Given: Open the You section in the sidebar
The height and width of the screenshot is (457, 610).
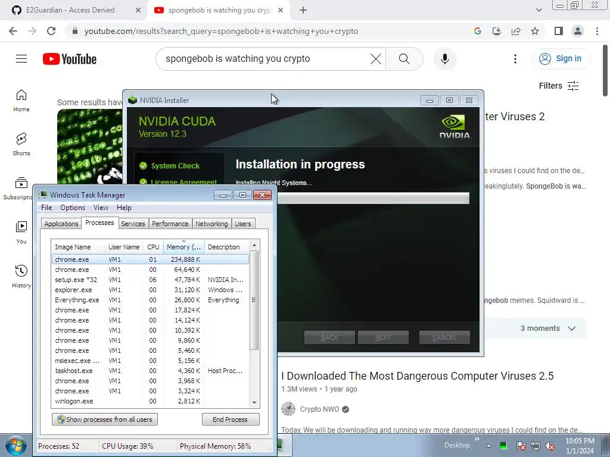Looking at the screenshot, I should point(21,233).
